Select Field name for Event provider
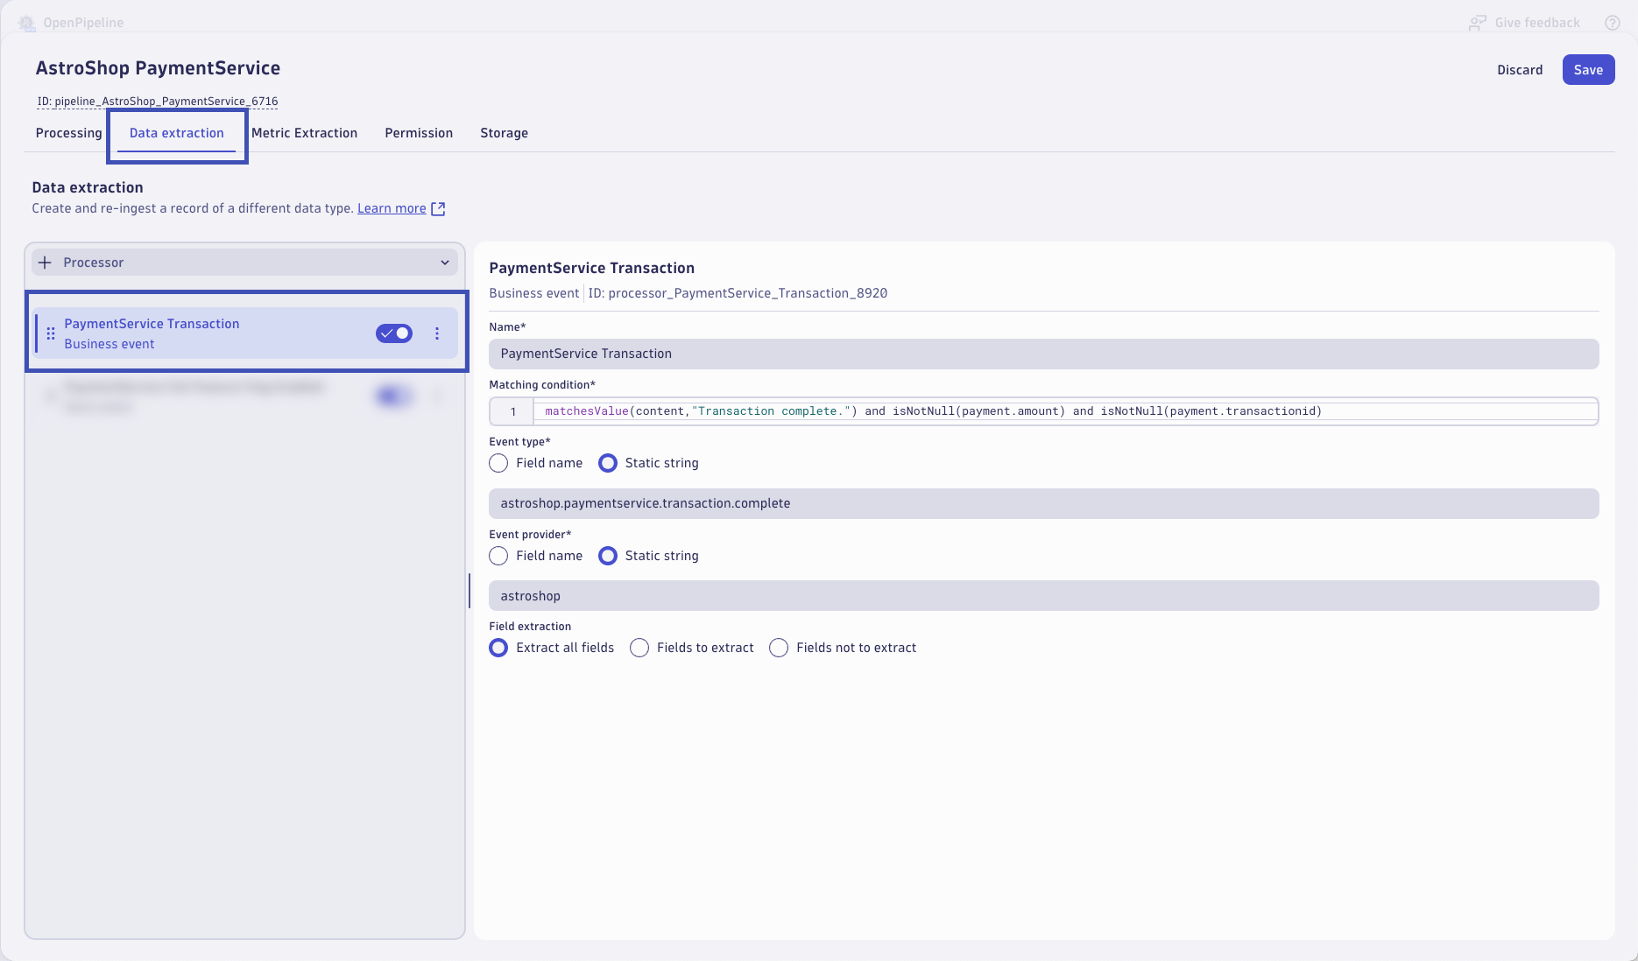Viewport: 1638px width, 961px height. [498, 556]
